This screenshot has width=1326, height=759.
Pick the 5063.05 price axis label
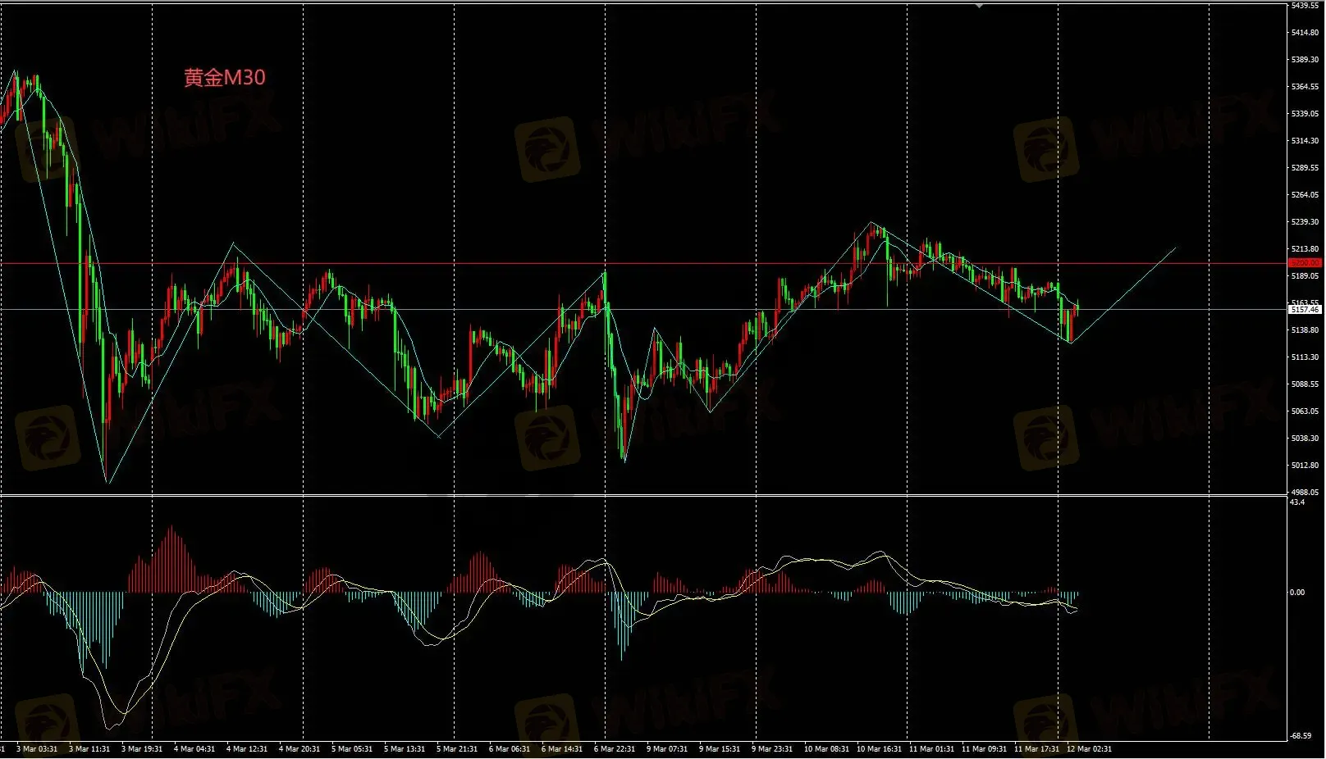pos(1305,411)
